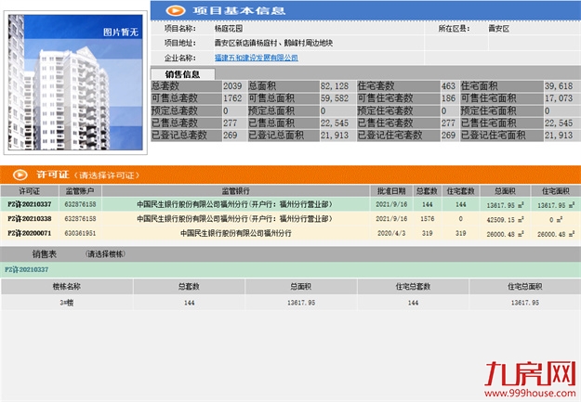Click available residential area value 17,073
This screenshot has height=402, width=581.
click(x=559, y=98)
